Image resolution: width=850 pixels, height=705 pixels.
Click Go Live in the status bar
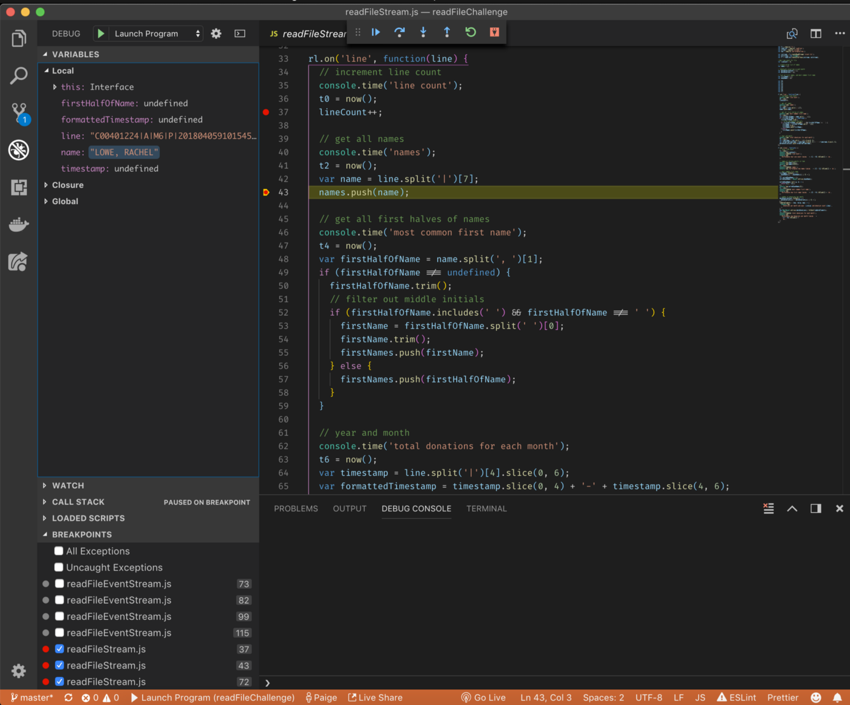click(x=483, y=697)
